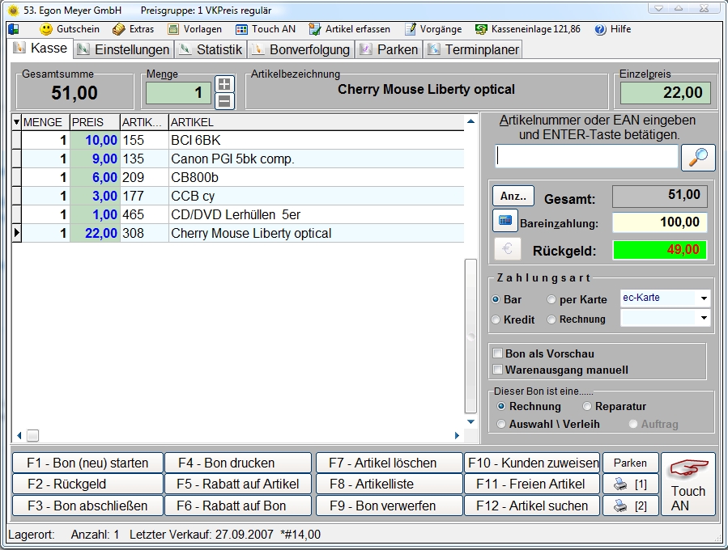Click F6 - Rabatt auf Bon button

(238, 506)
